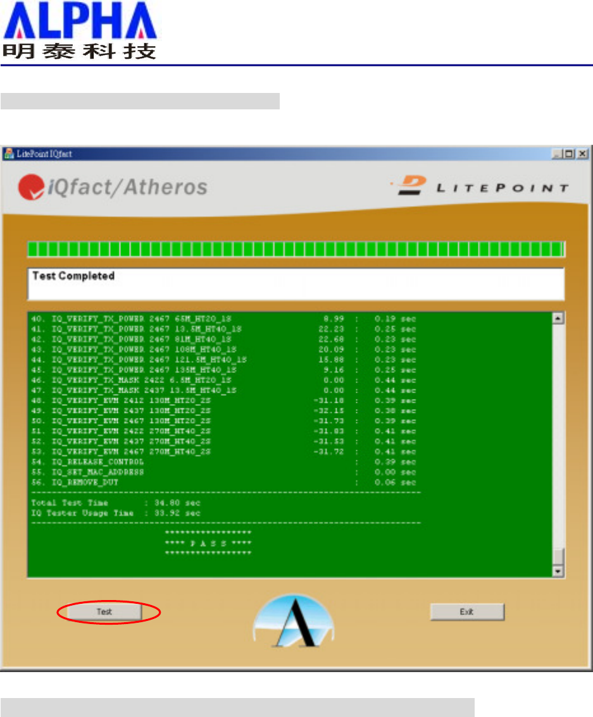Select log row 52 EVM 2437 270M_HT40
593x717 pixels.
[x=223, y=441]
